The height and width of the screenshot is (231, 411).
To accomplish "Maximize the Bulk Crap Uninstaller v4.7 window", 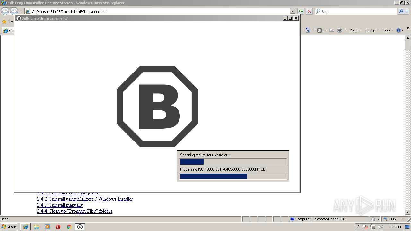I will click(x=290, y=18).
